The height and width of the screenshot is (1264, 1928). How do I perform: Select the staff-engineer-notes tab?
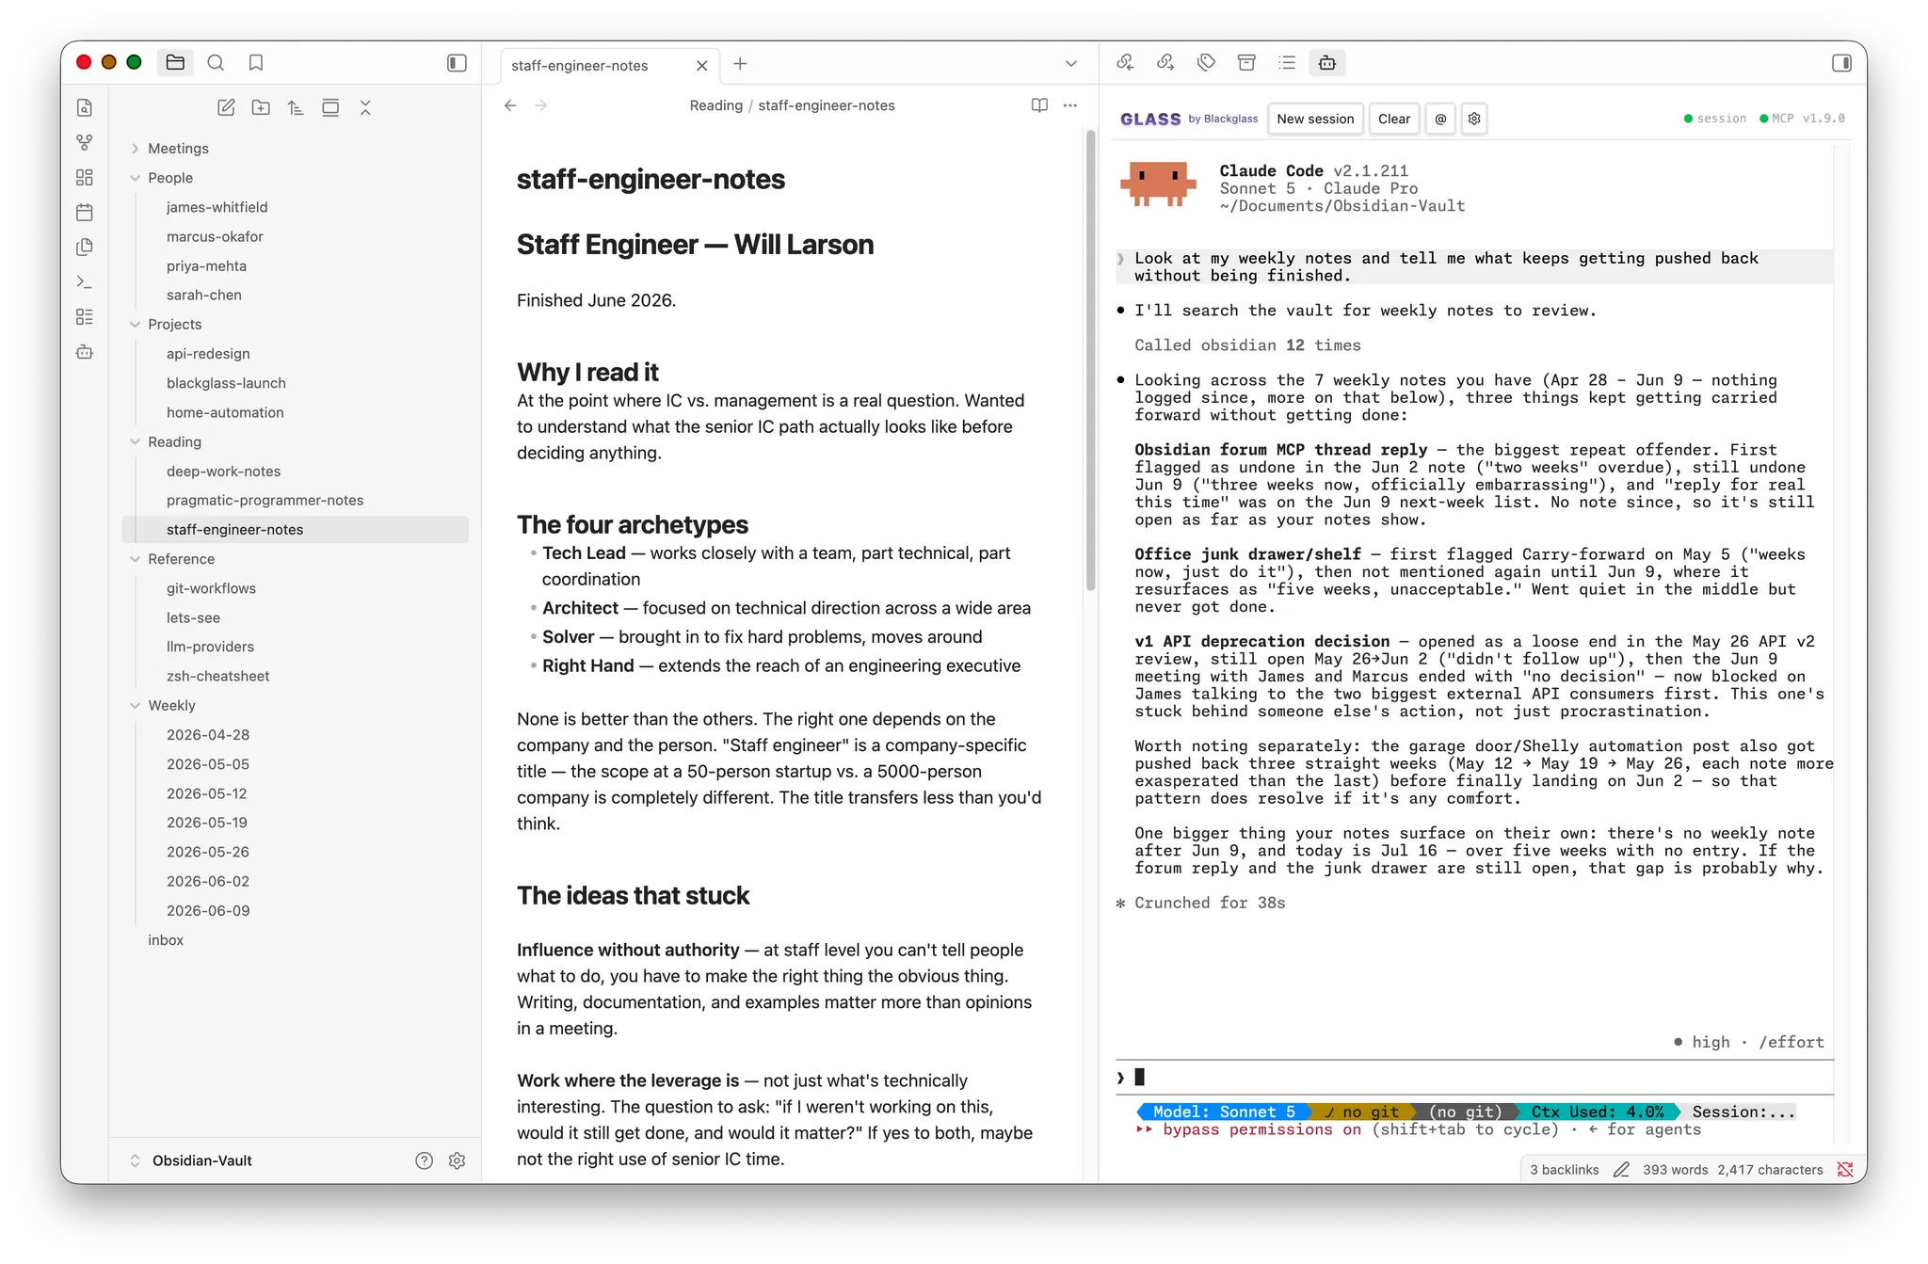pos(580,65)
